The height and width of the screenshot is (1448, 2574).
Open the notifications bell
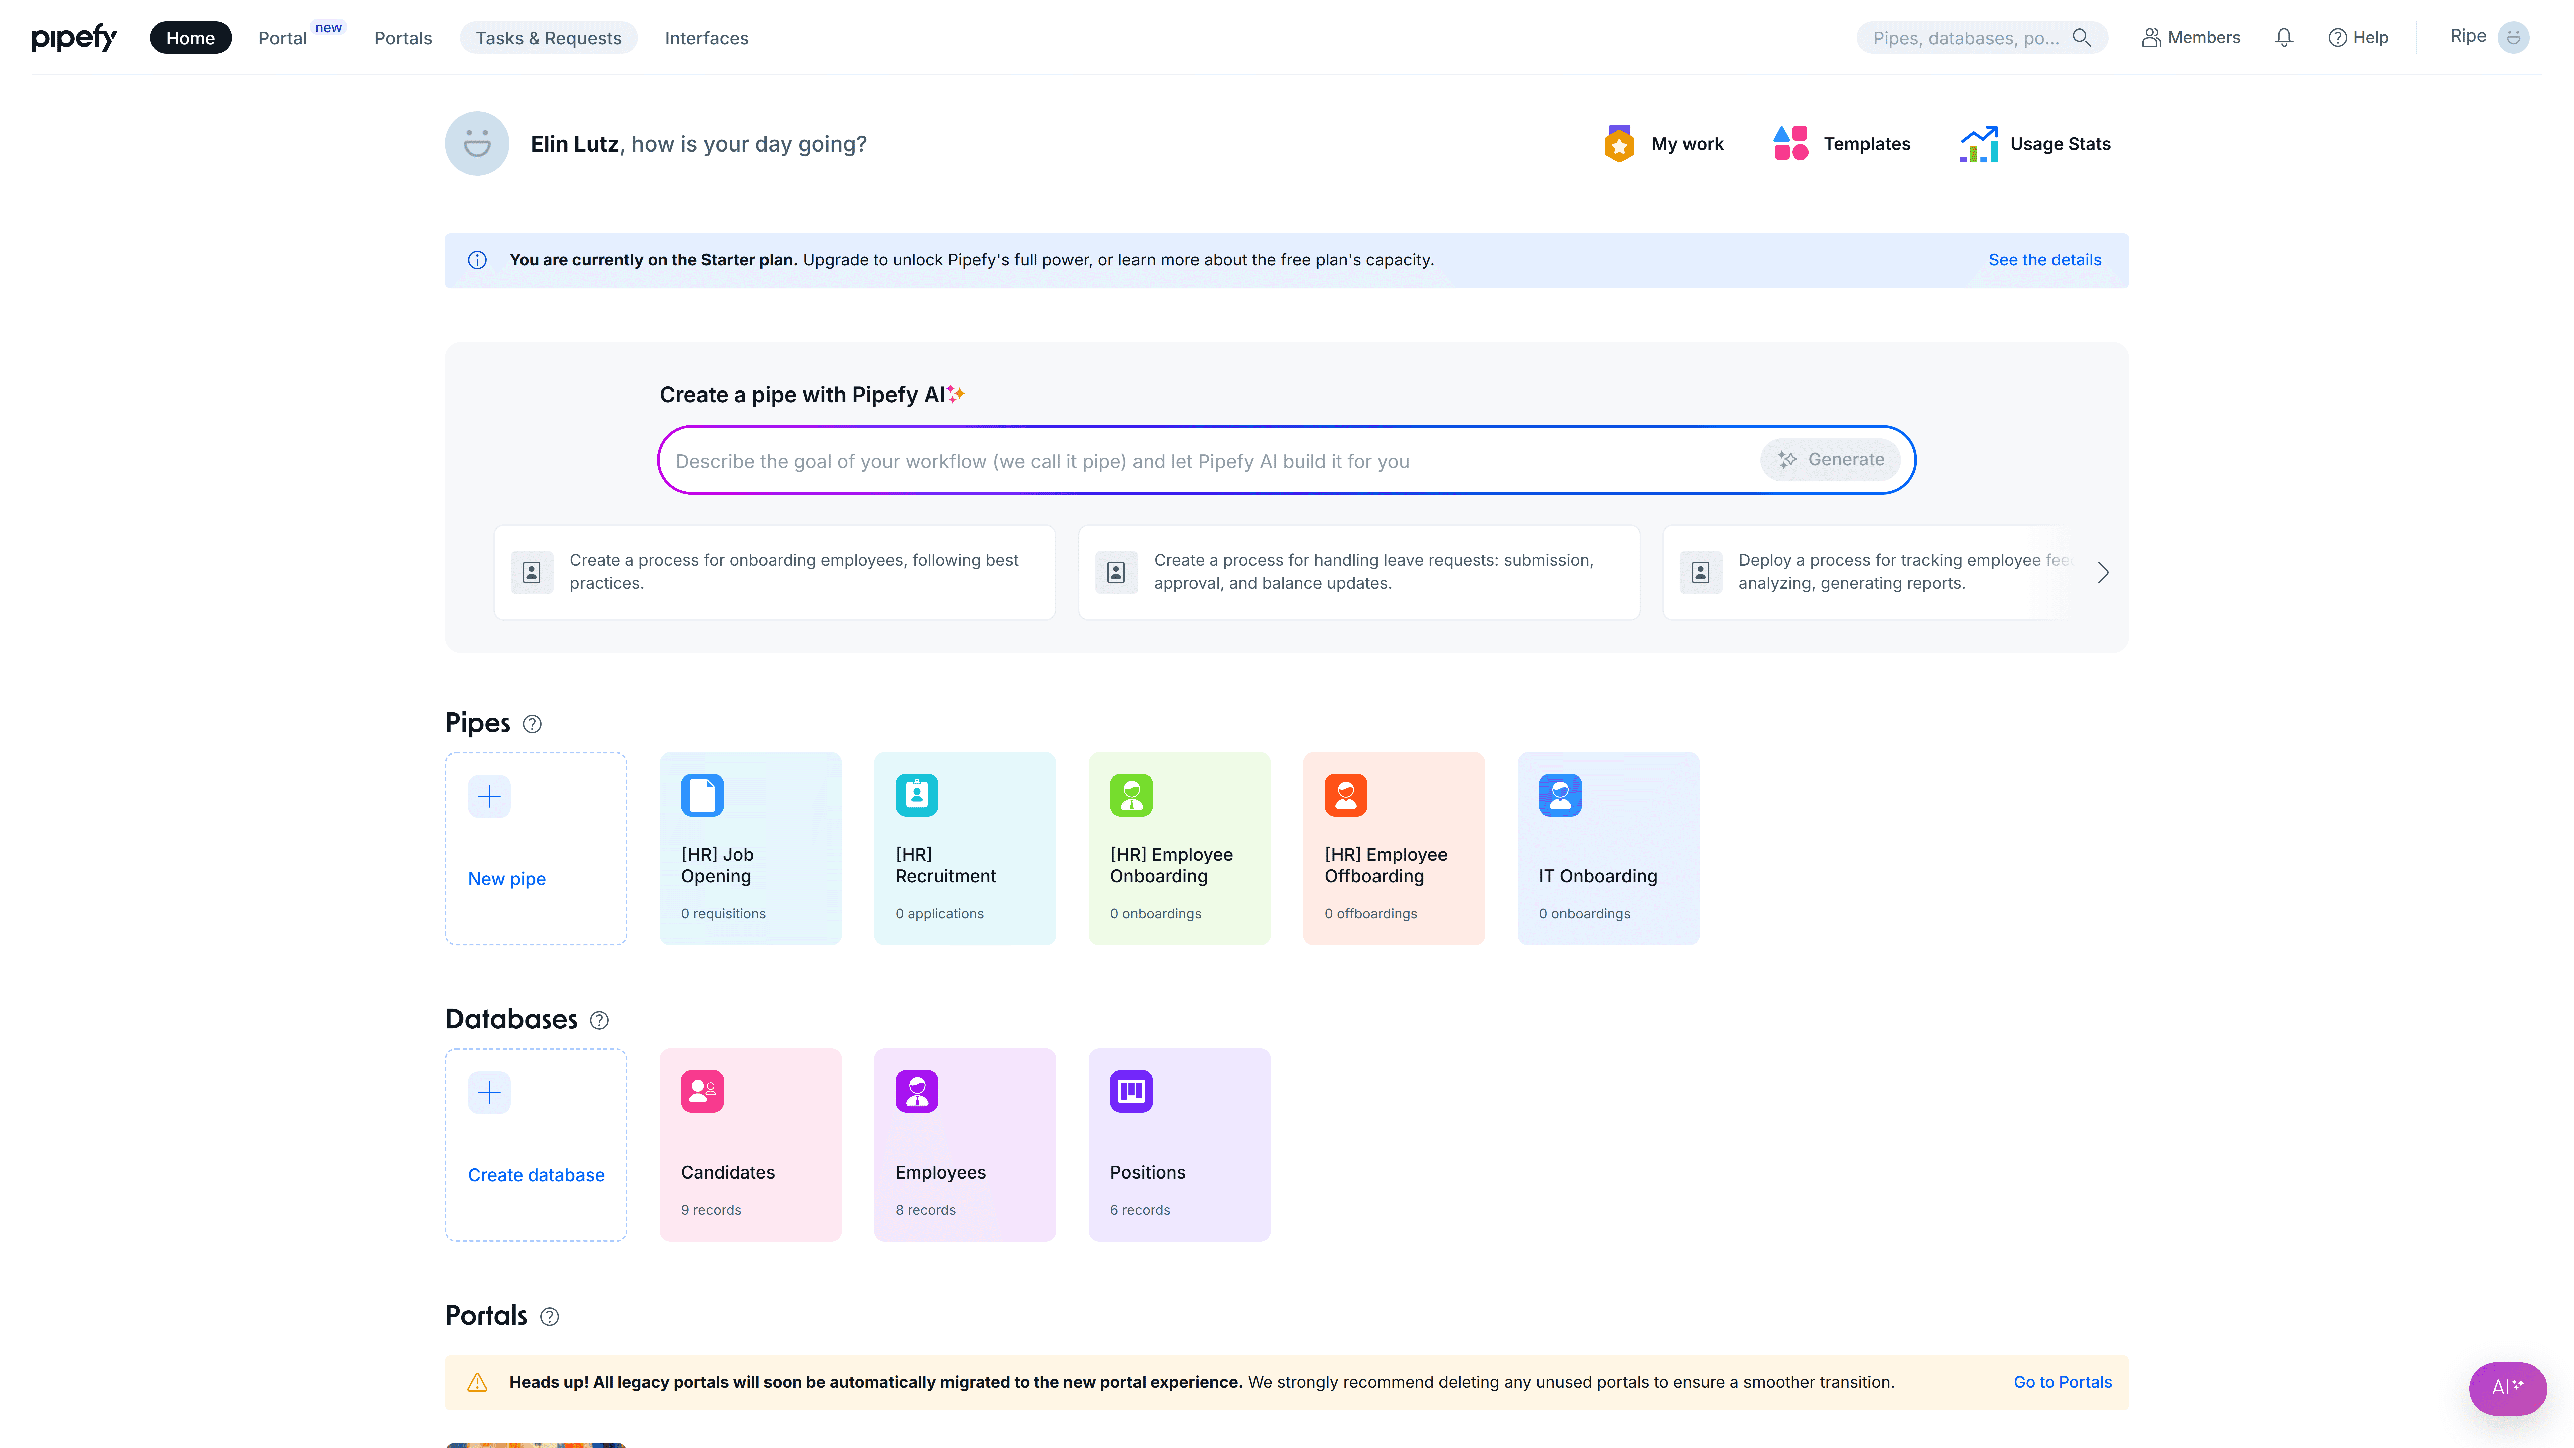(x=2284, y=38)
